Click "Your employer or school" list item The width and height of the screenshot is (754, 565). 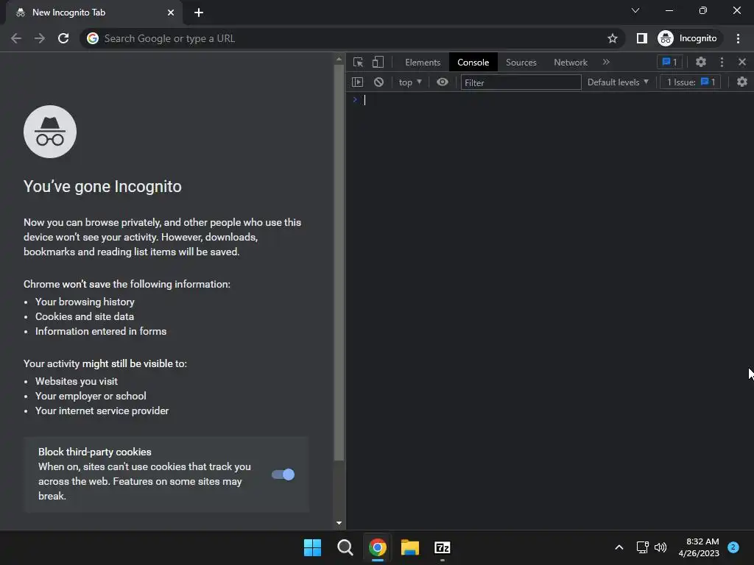tap(91, 396)
